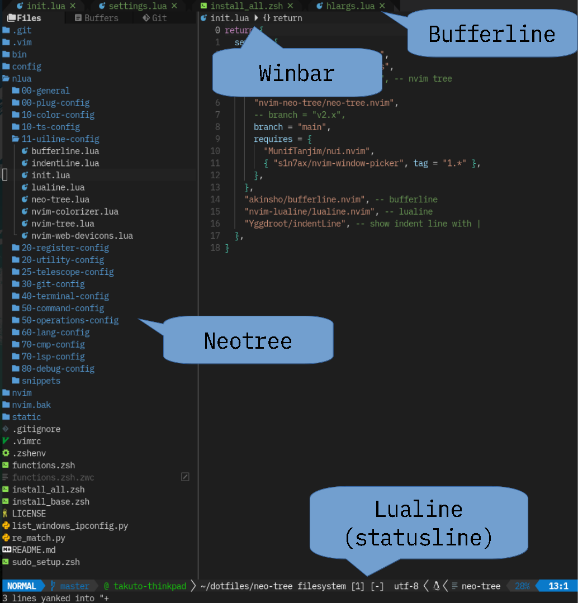Click the lua icon in the winbar
The image size is (578, 603).
[x=204, y=18]
